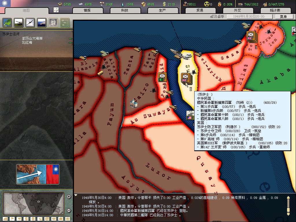296x222 pixels.
Task: Select the flag political map mode icon
Action: [12, 219]
